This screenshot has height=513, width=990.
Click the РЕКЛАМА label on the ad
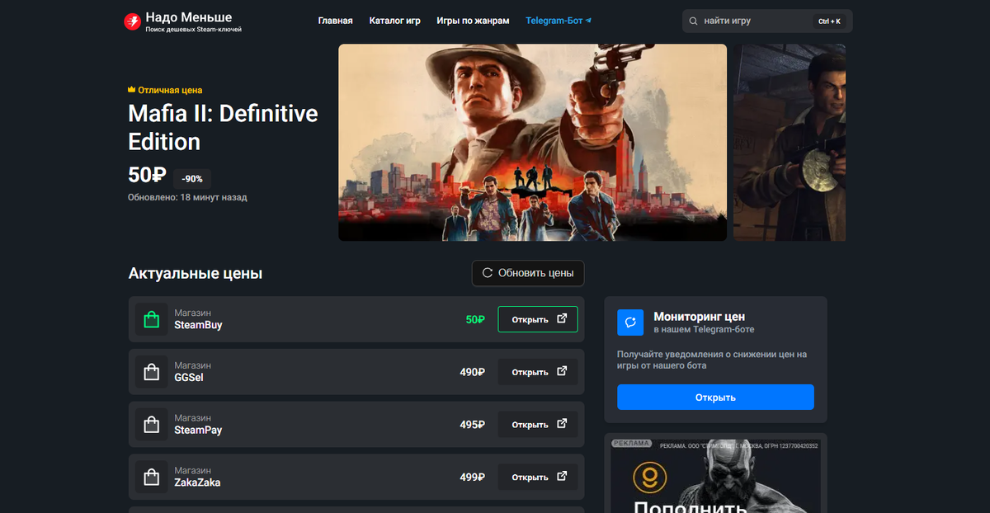click(x=632, y=443)
